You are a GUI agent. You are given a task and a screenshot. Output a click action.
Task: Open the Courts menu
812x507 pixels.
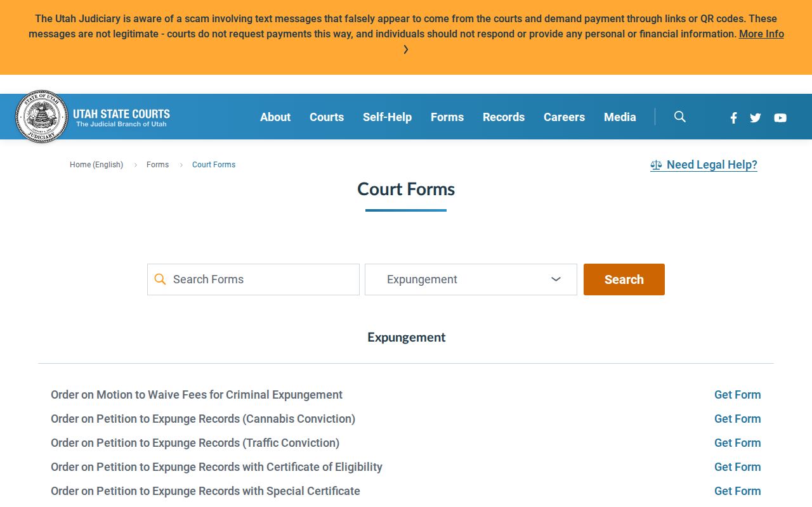327,117
